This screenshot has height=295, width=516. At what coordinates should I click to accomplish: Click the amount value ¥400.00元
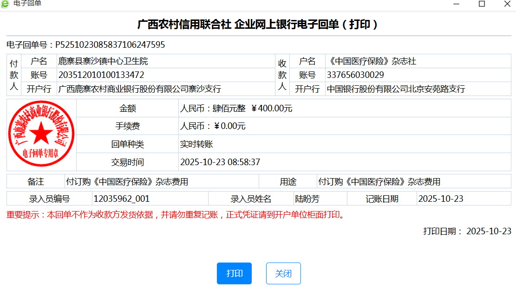pyautogui.click(x=272, y=109)
